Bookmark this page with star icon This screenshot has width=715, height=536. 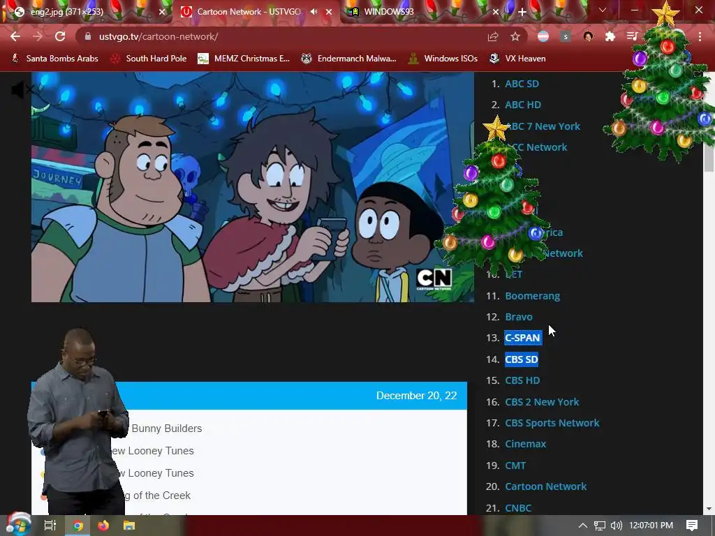coord(515,36)
